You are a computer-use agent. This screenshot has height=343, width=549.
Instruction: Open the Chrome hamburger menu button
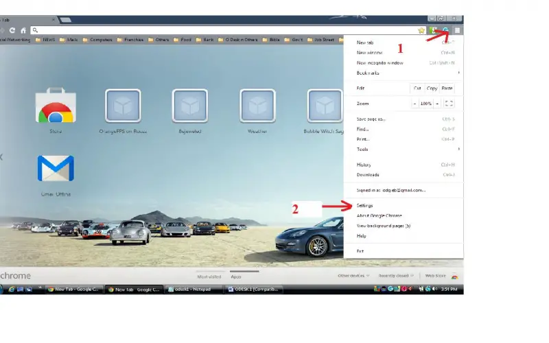pos(457,30)
